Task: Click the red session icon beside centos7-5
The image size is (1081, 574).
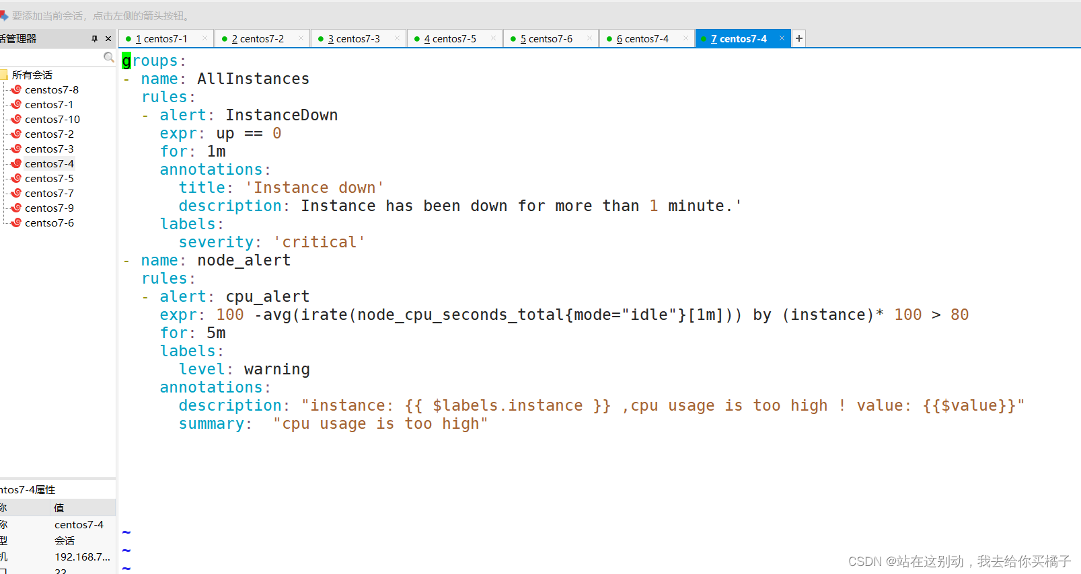Action: pos(16,178)
